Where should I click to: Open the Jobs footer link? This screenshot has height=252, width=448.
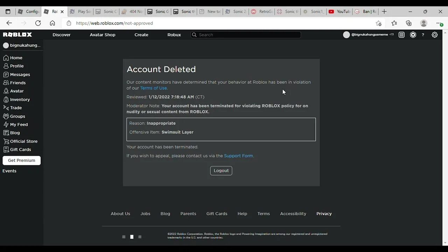coord(145,213)
